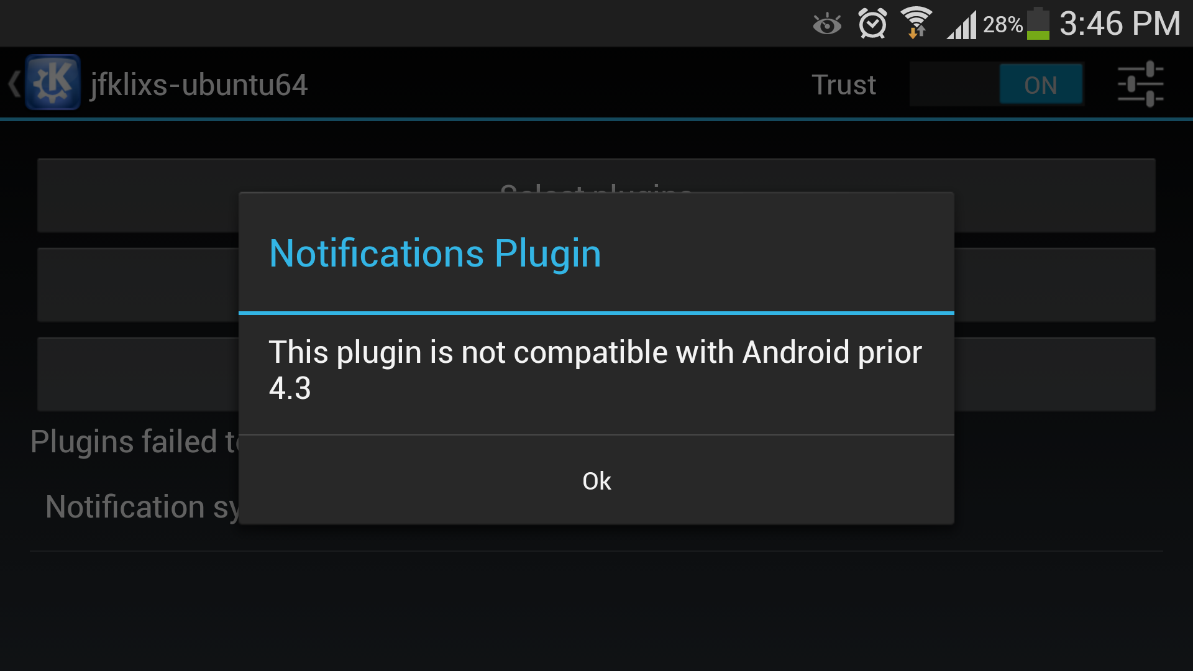Select the jfklixs-ubuntu64 device title

pyautogui.click(x=199, y=84)
